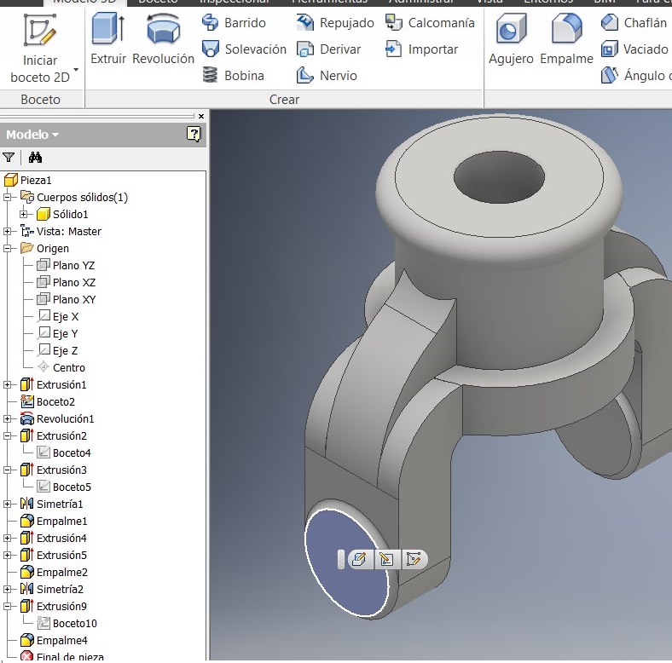The width and height of the screenshot is (672, 663).
Task: Choose the Barrido sweep tool
Action: (234, 22)
